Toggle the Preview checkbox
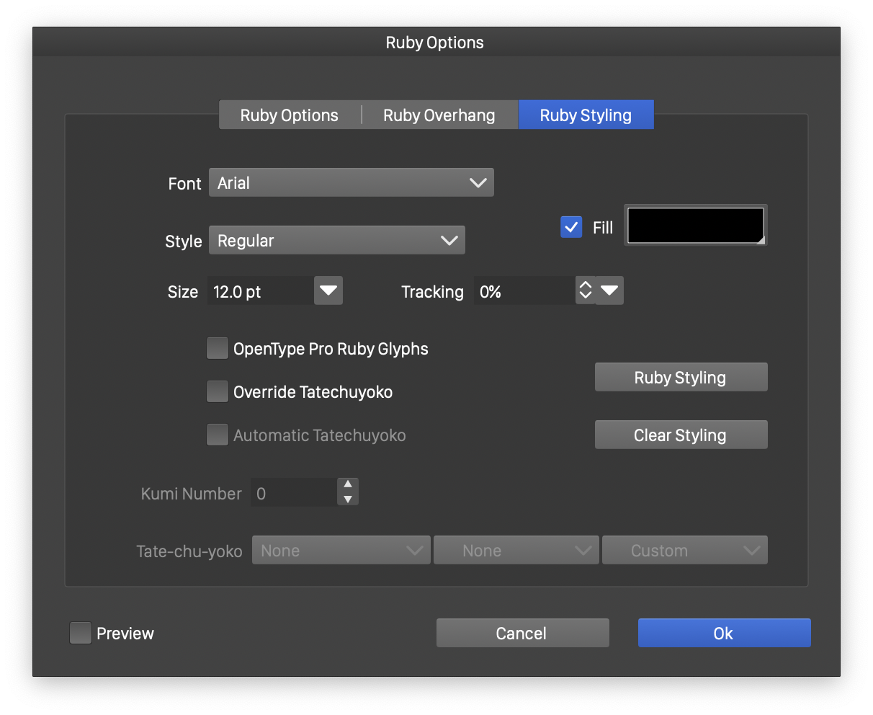 [81, 634]
